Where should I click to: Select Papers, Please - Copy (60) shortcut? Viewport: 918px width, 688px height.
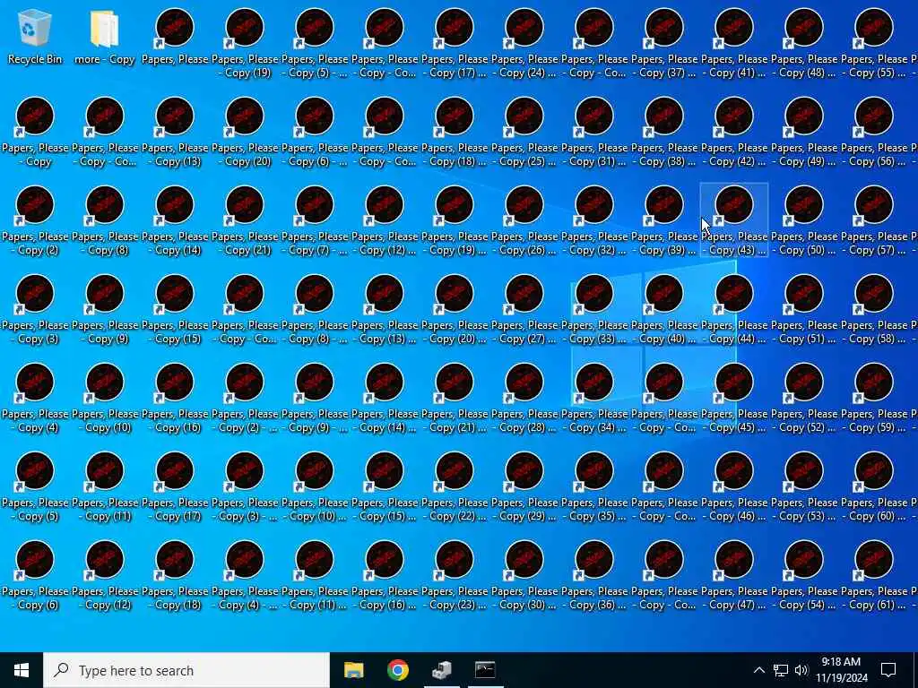pos(873,487)
